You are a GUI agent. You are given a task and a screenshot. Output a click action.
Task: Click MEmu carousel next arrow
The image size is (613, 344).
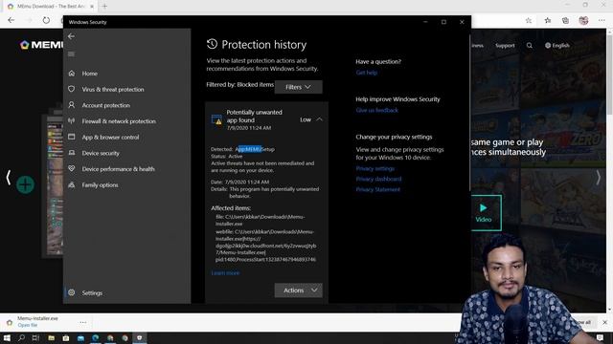pos(598,178)
